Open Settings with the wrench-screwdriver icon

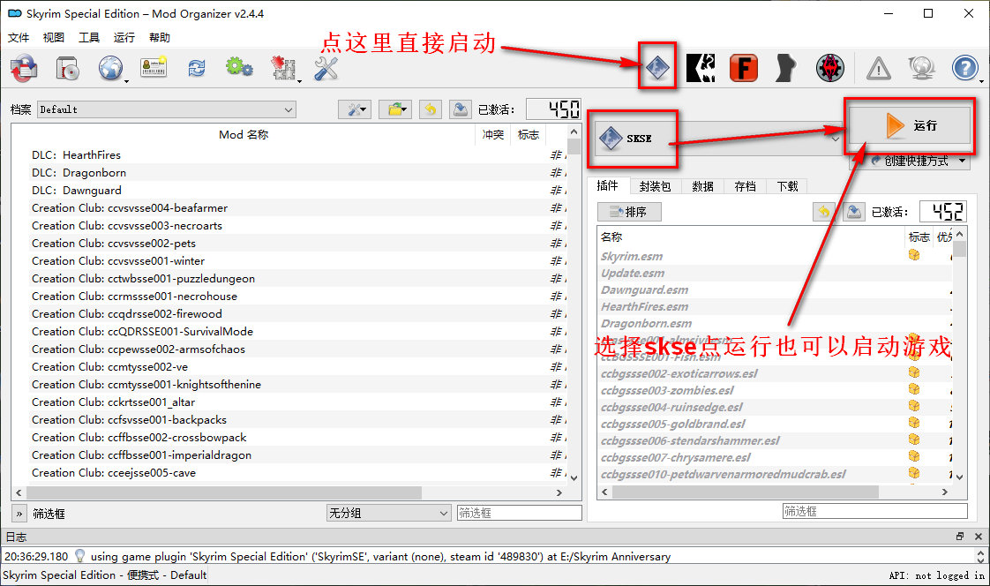tap(326, 68)
